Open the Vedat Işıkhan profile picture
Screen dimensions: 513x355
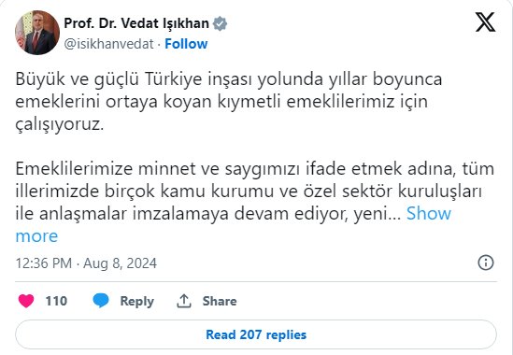37,33
